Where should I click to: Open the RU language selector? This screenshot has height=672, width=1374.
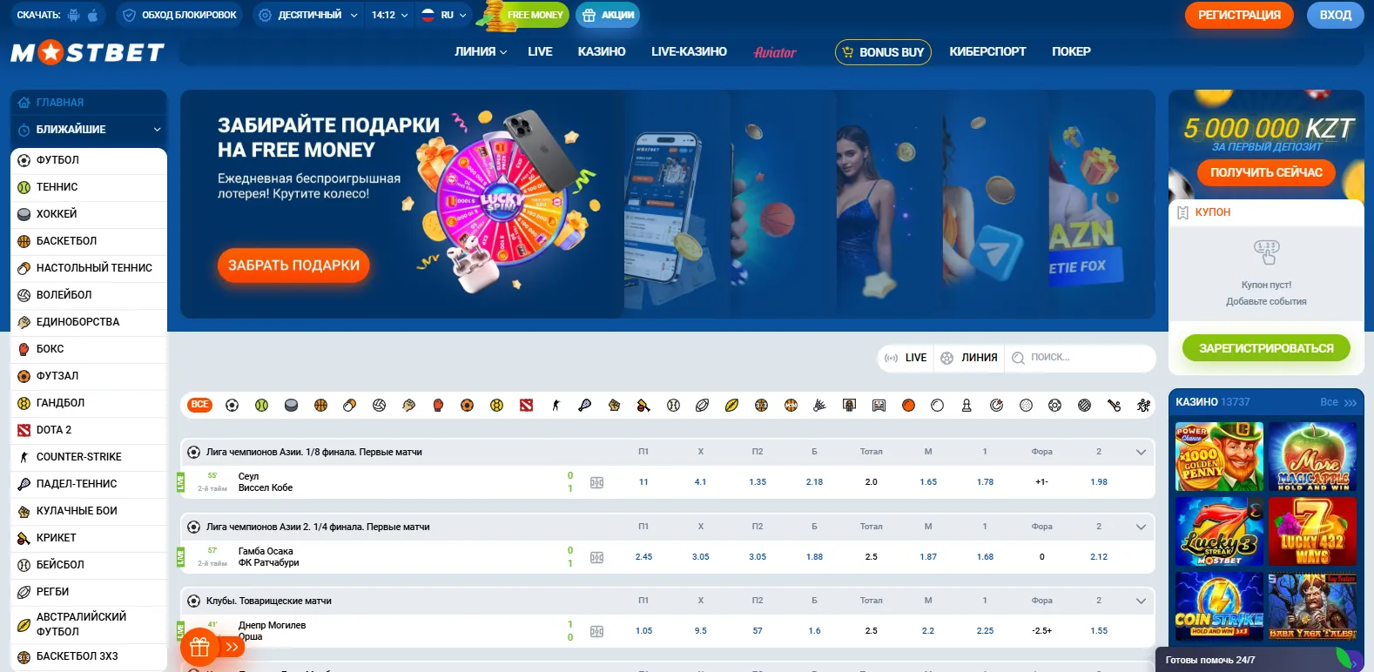pos(444,15)
